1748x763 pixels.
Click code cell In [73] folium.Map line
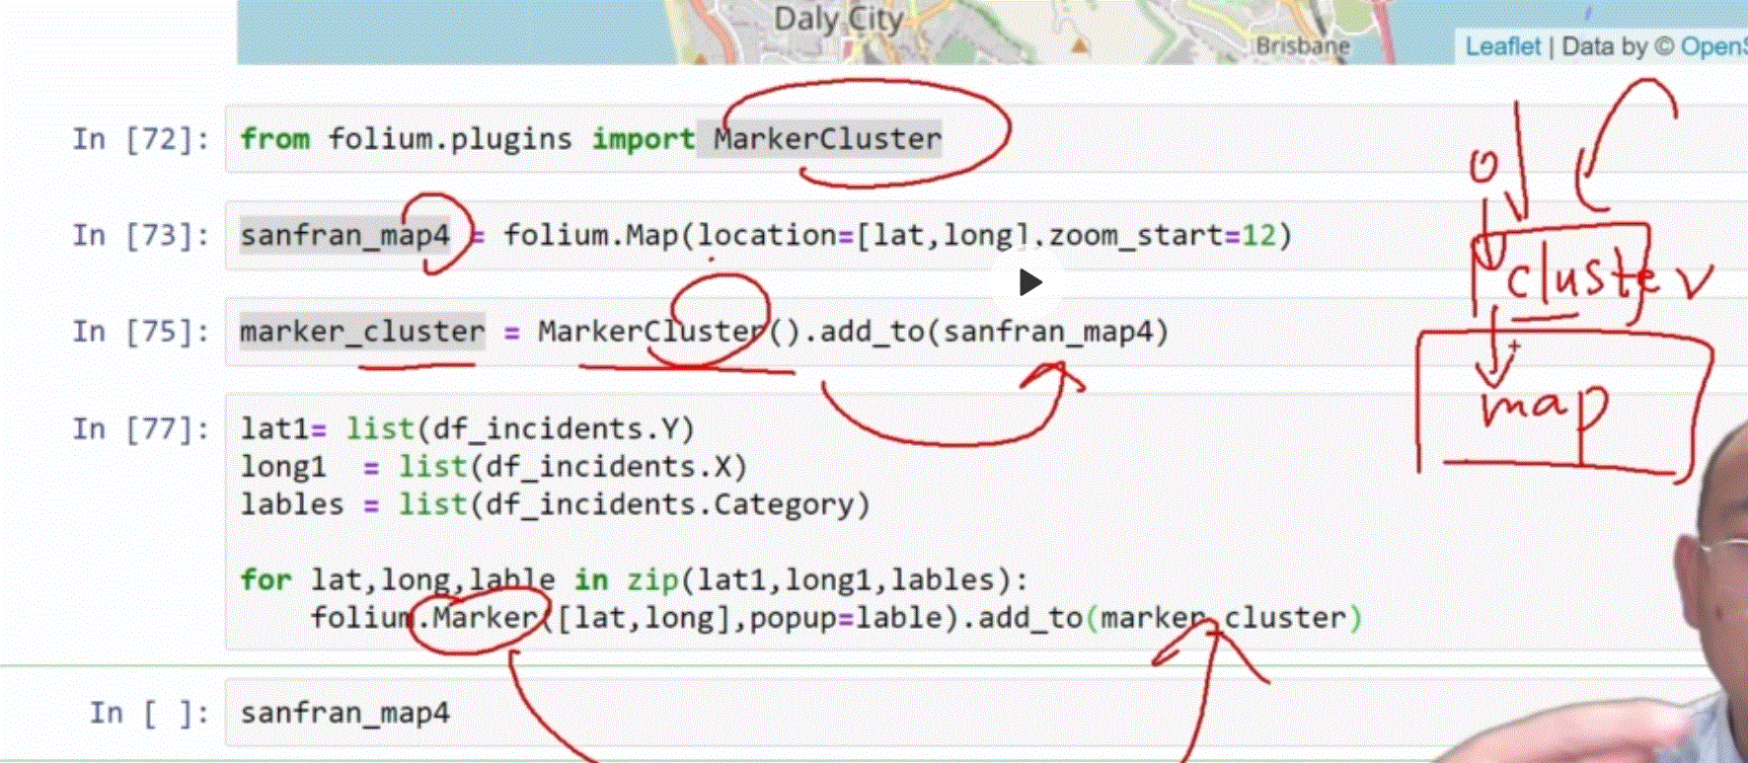coord(766,236)
